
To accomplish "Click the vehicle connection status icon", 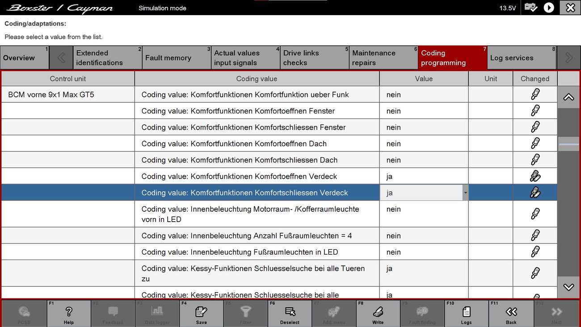I will [x=531, y=8].
